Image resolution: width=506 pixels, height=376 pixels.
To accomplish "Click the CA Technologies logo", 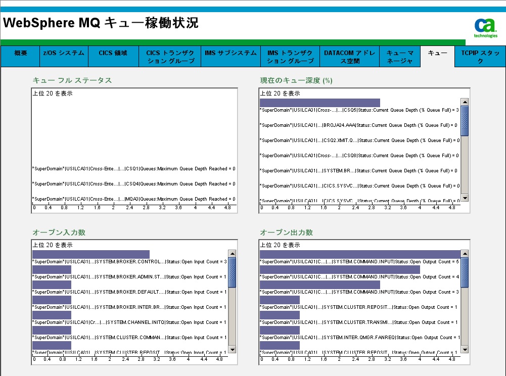I will 485,27.
